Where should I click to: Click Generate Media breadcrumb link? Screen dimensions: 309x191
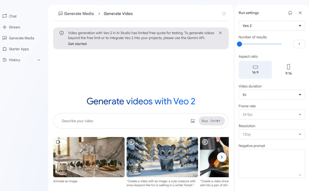point(76,14)
